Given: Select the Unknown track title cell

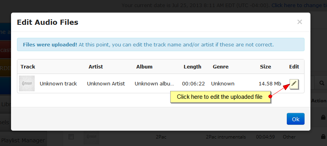Looking at the screenshot, I should [x=58, y=84].
